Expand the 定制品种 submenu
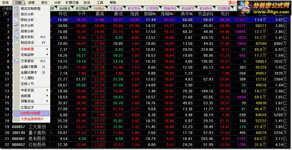This screenshot has height=150, width=292. pyautogui.click(x=47, y=55)
